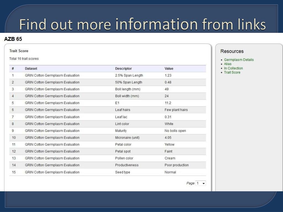The width and height of the screenshot is (283, 212).
Task: Click the No bolls open value
Action: (x=175, y=131)
